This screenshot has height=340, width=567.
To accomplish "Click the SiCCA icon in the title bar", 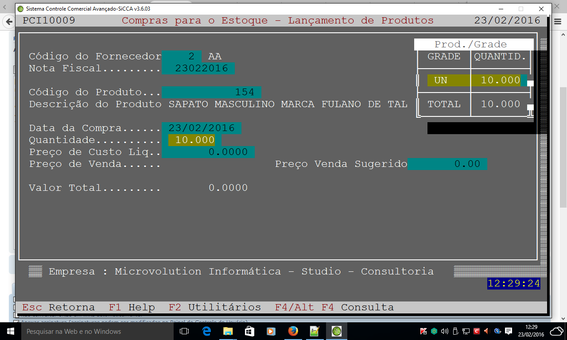I will (x=20, y=9).
